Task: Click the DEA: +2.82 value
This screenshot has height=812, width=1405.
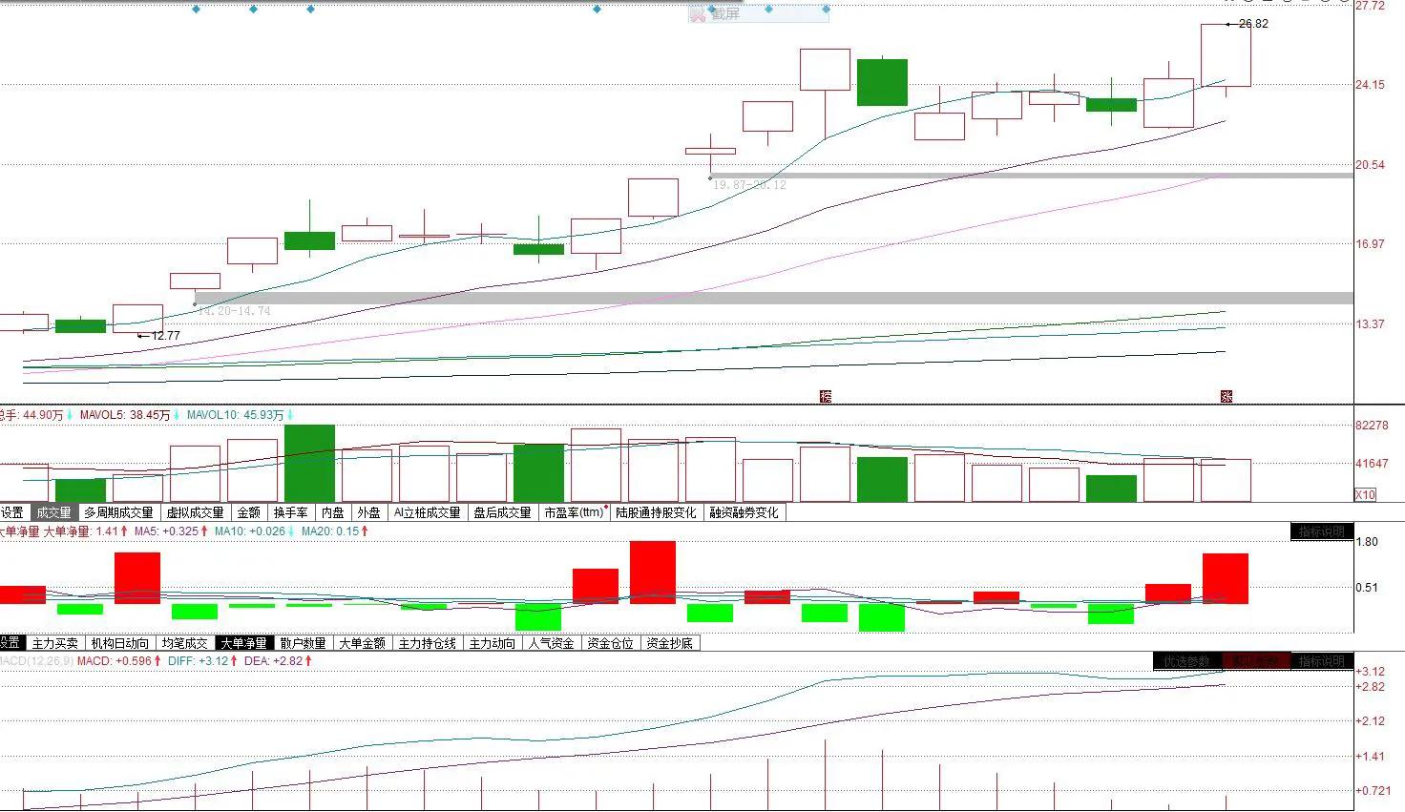Action: [x=274, y=660]
